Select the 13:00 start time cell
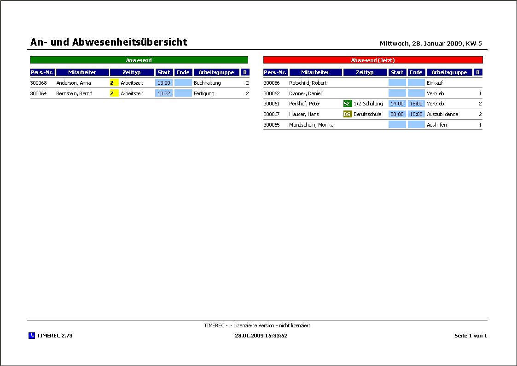 pyautogui.click(x=164, y=83)
